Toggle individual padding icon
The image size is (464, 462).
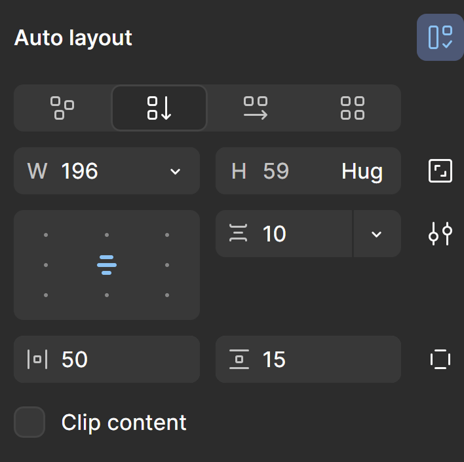click(440, 359)
